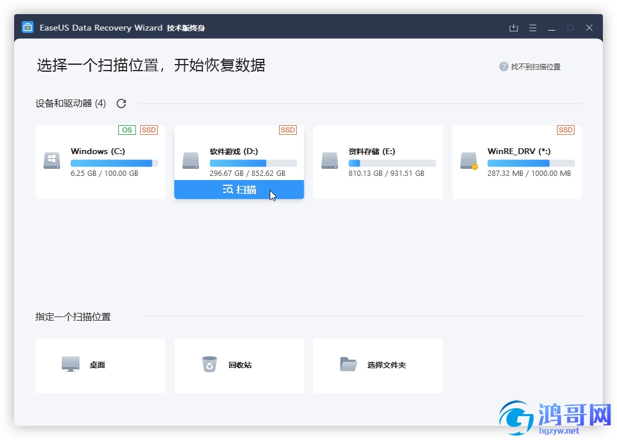This screenshot has width=617, height=440.
Task: Click the 资料存储 (E:) drive name
Action: pos(372,151)
